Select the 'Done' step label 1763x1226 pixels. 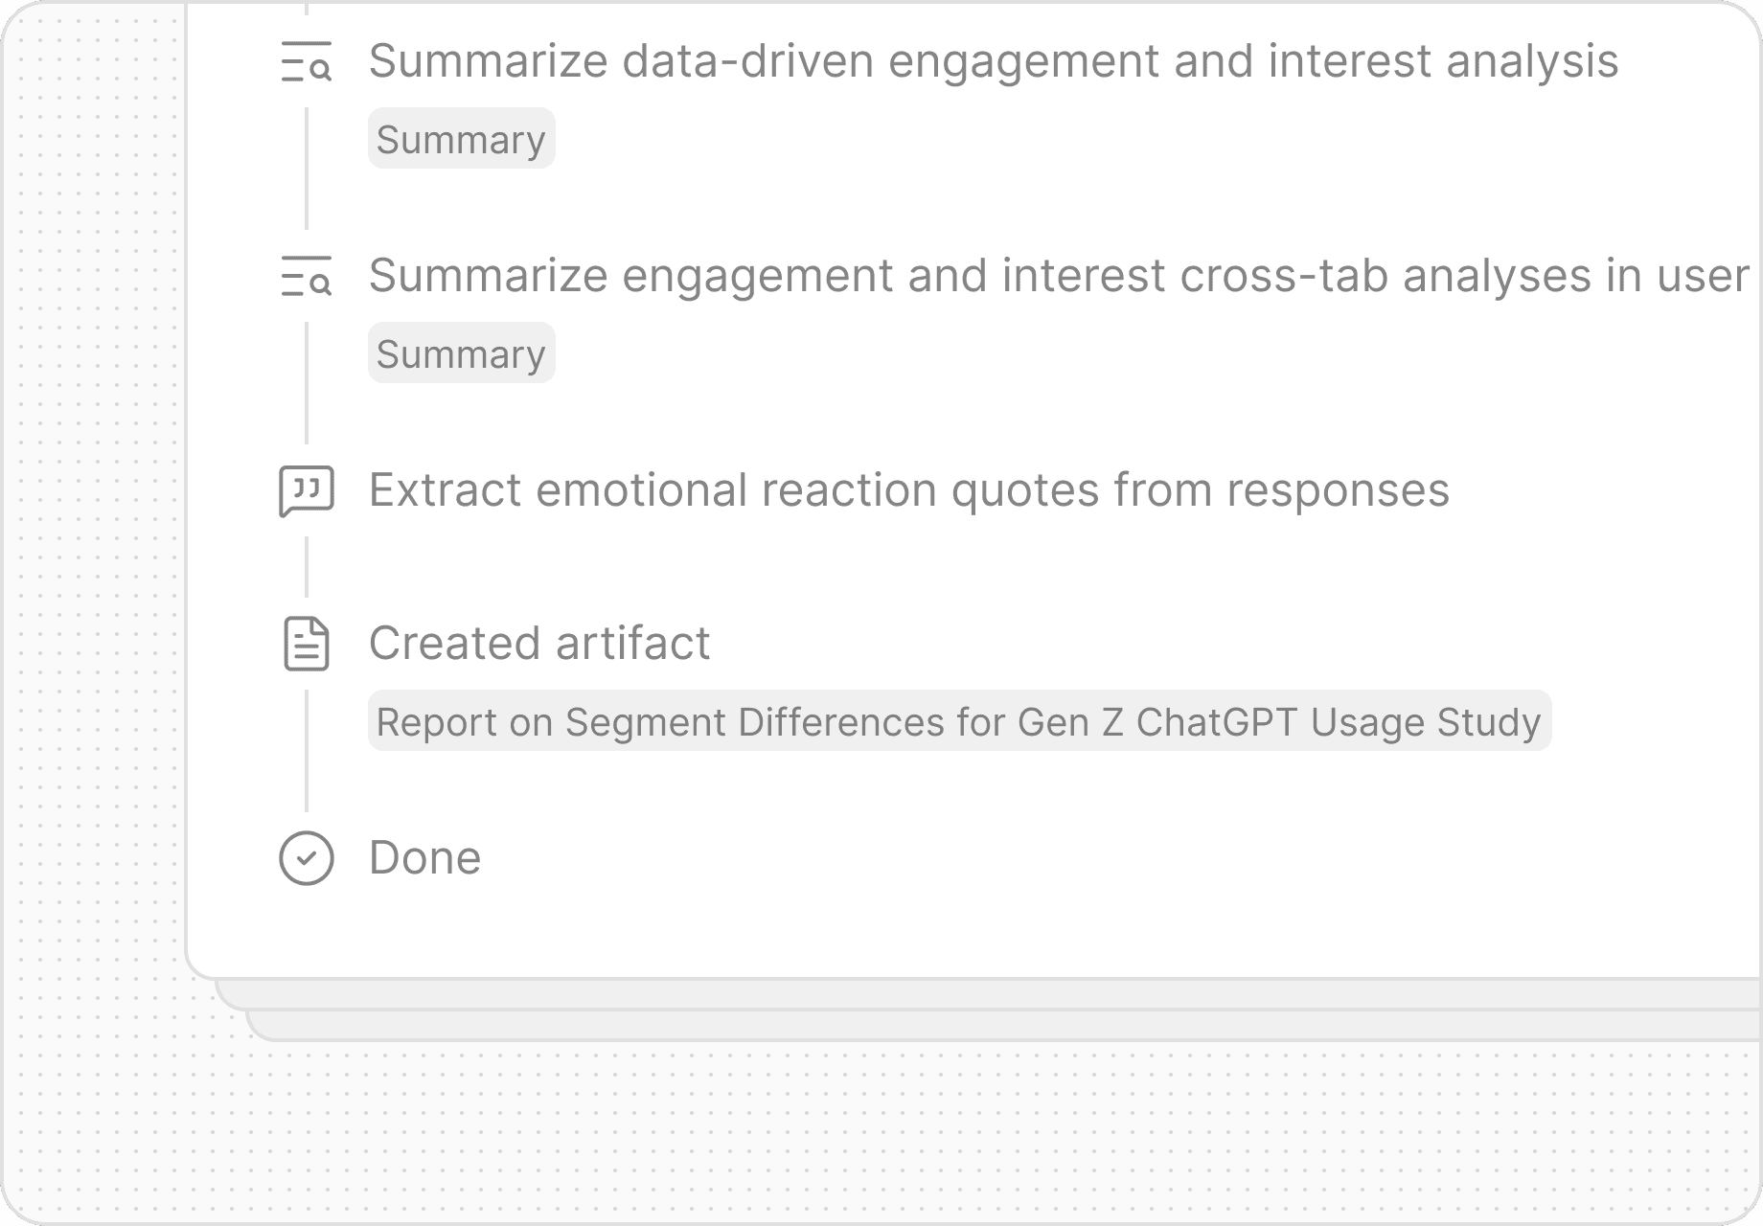pyautogui.click(x=424, y=858)
